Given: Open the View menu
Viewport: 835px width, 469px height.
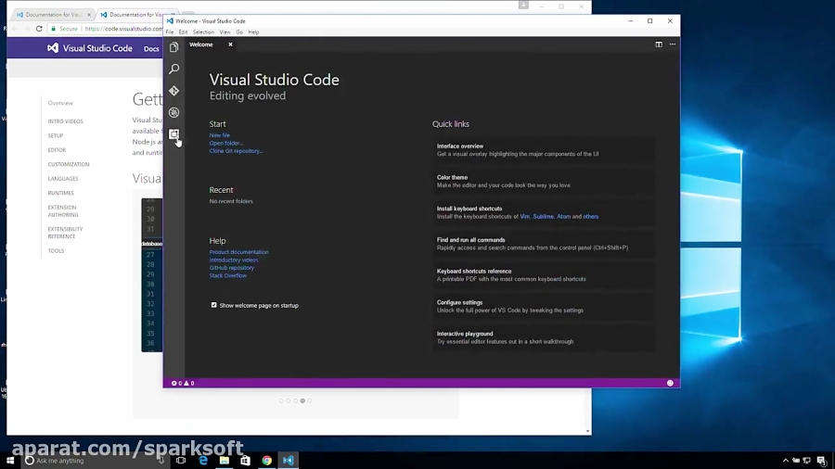Looking at the screenshot, I should click(225, 32).
